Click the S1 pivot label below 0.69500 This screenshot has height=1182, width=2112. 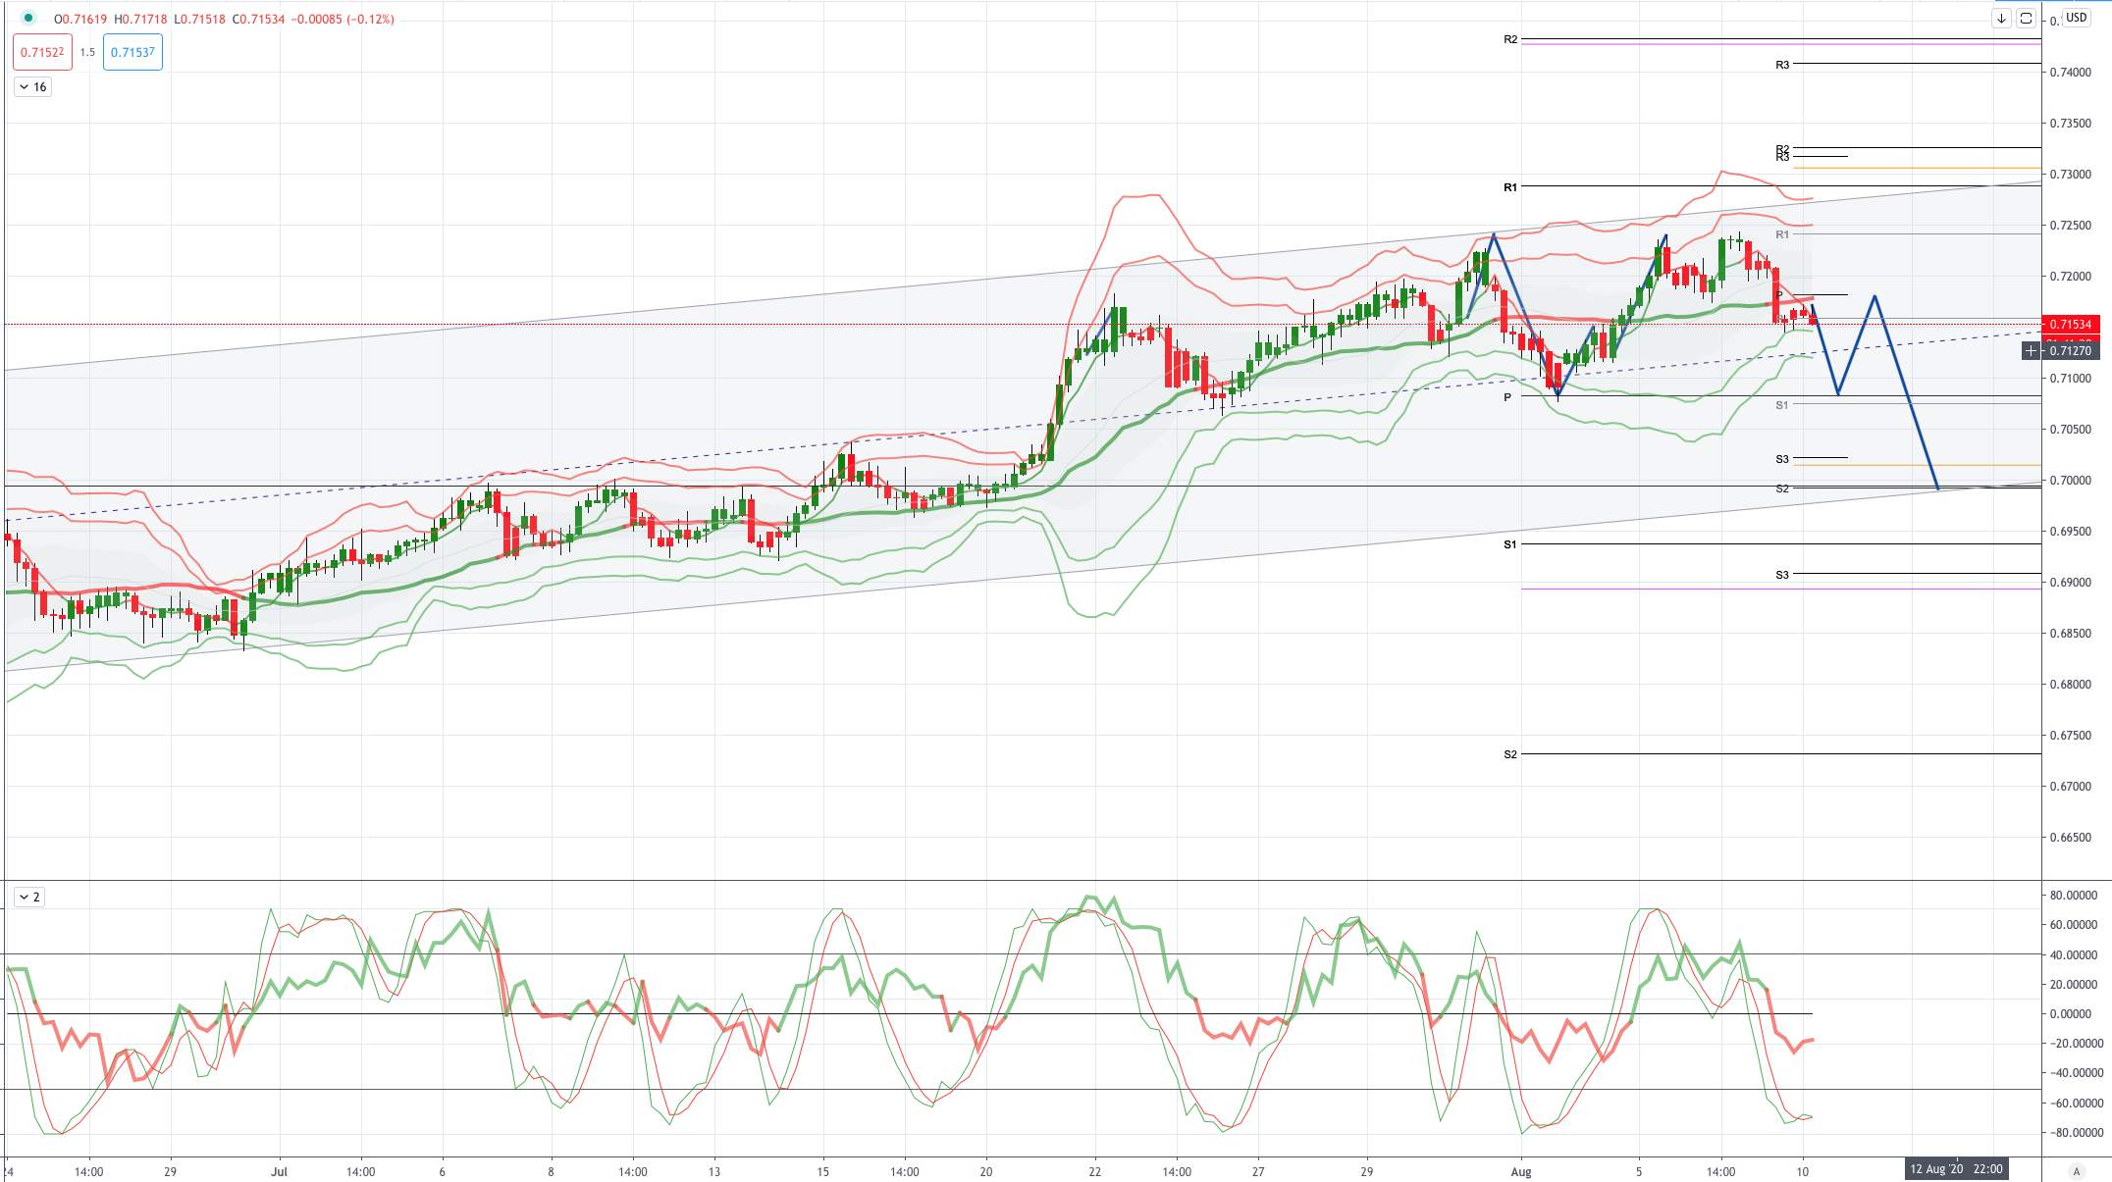pos(1510,544)
